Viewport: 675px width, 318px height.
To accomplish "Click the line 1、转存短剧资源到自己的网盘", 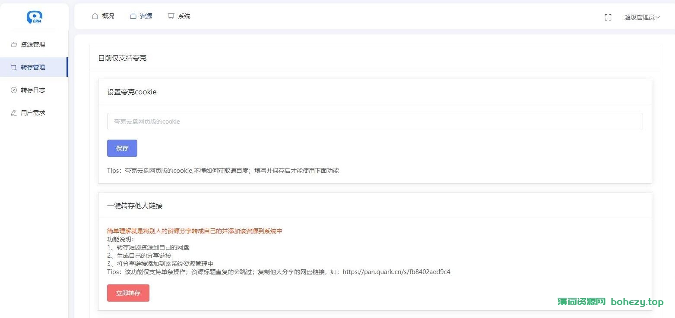I will [148, 247].
